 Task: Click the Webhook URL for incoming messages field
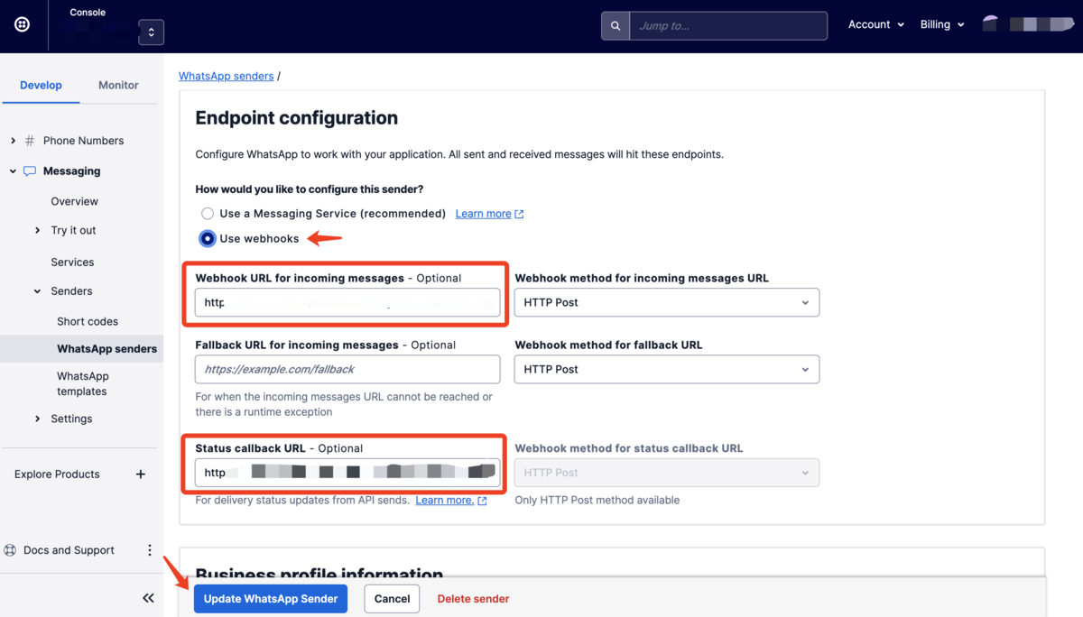[347, 303]
